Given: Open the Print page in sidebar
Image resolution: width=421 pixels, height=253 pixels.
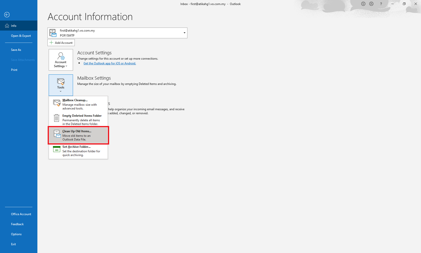Looking at the screenshot, I should click(14, 70).
